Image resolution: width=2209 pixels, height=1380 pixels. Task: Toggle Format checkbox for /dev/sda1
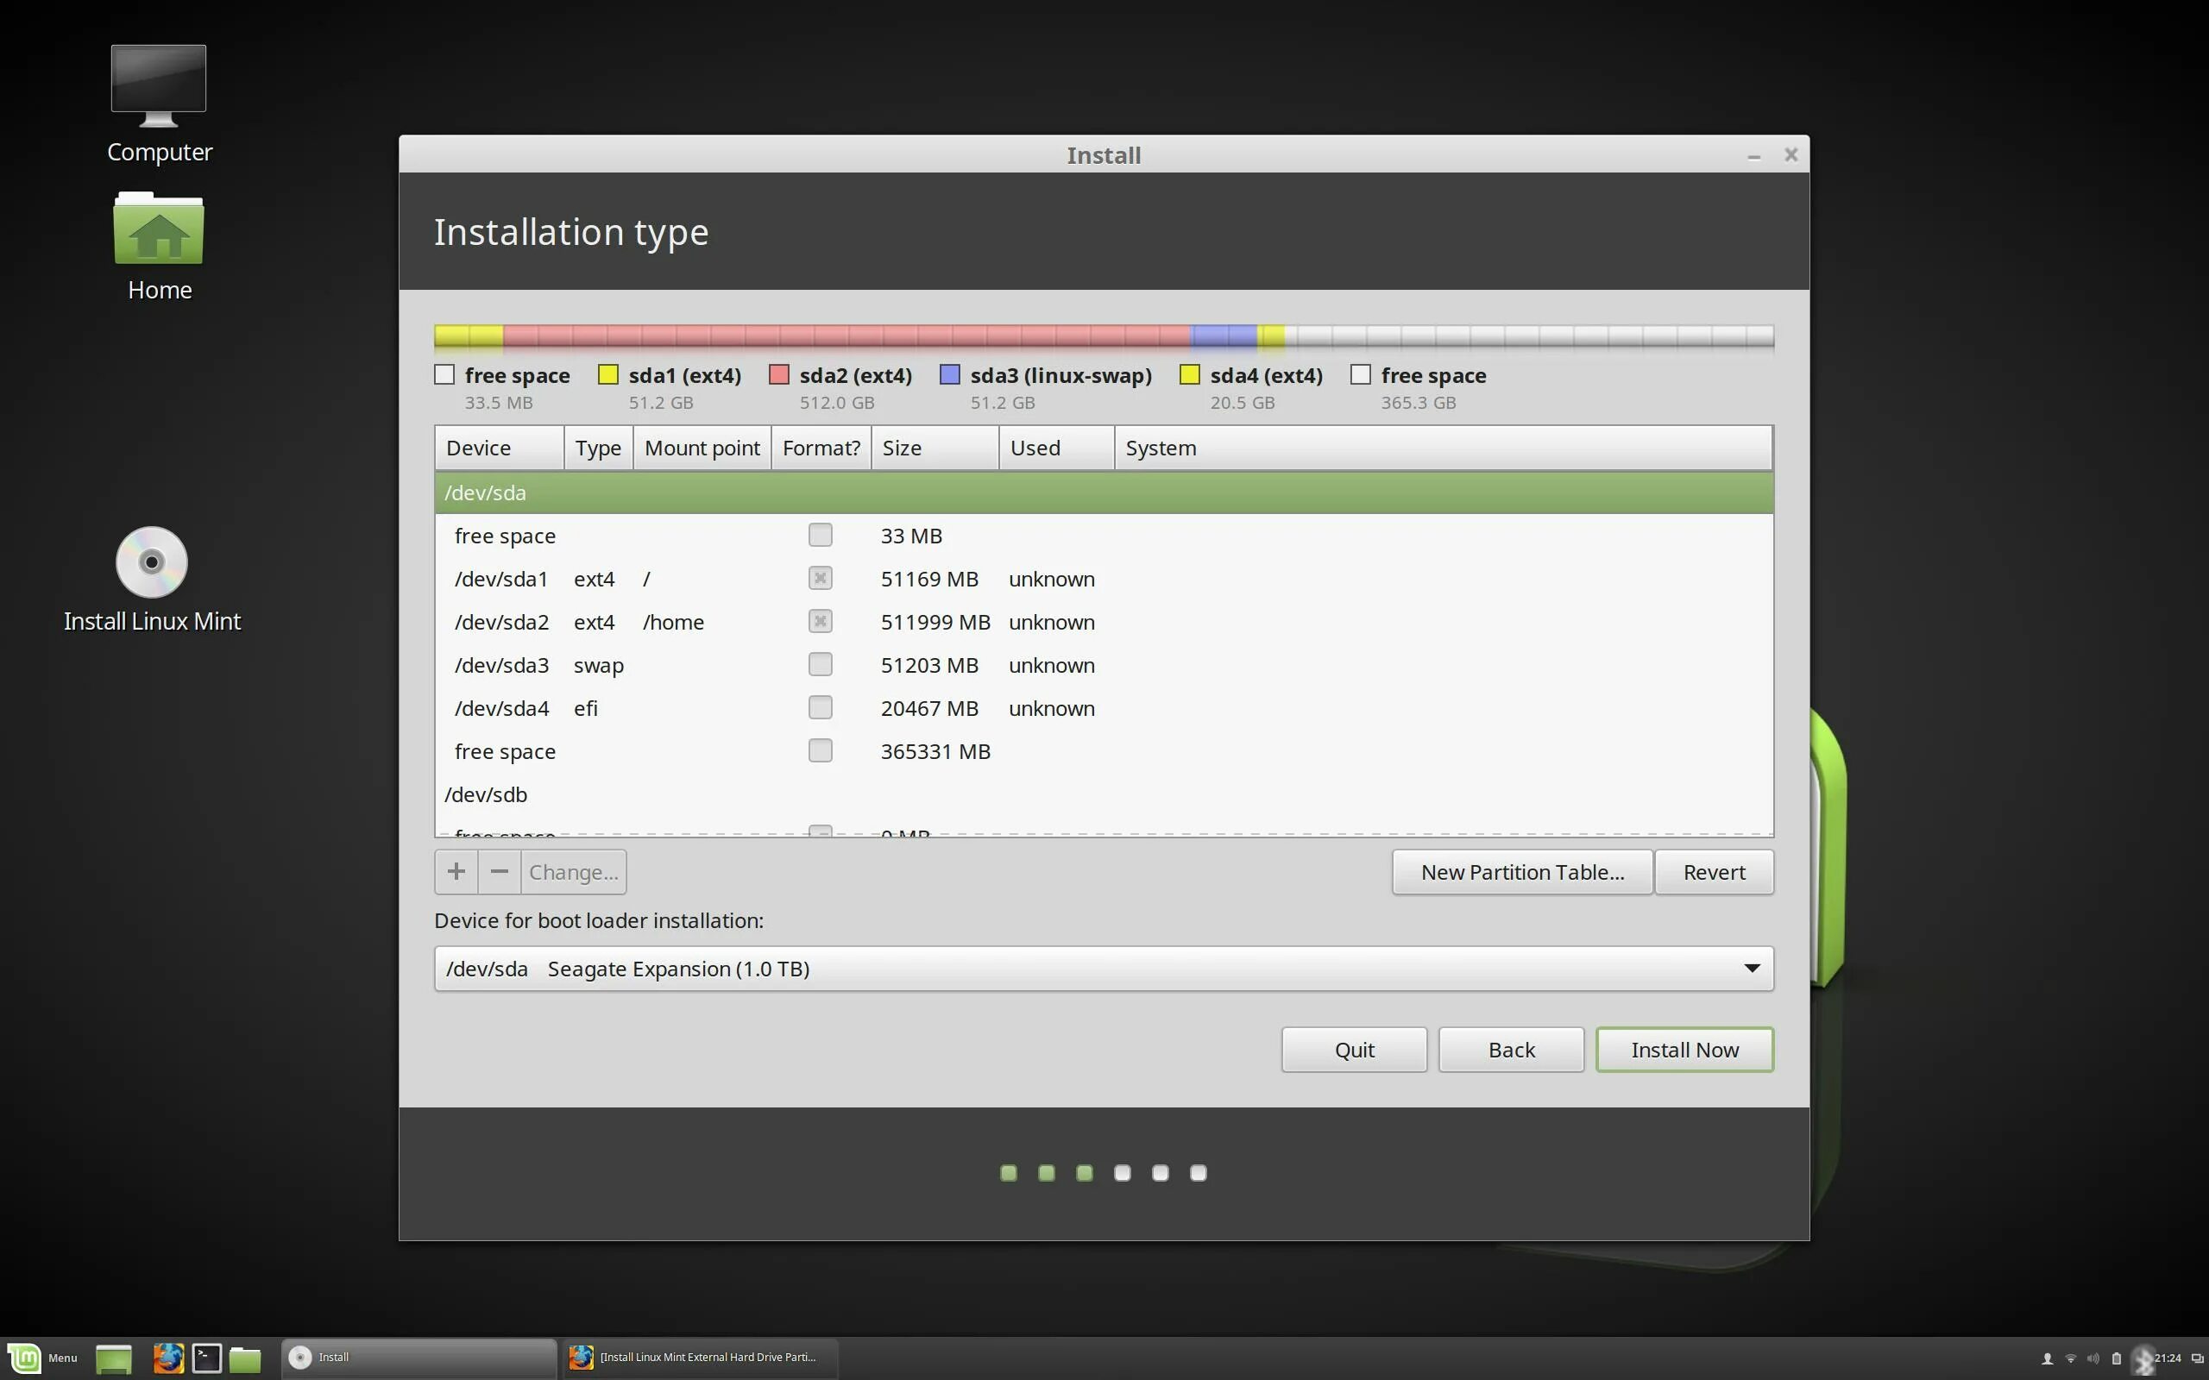pos(819,577)
